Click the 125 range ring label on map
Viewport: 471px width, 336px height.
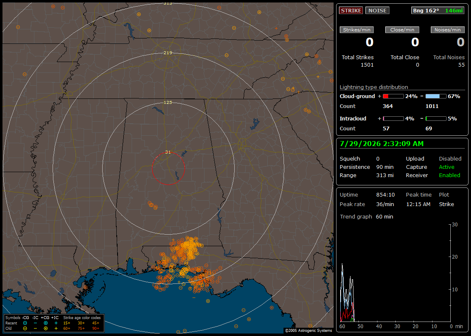[168, 103]
